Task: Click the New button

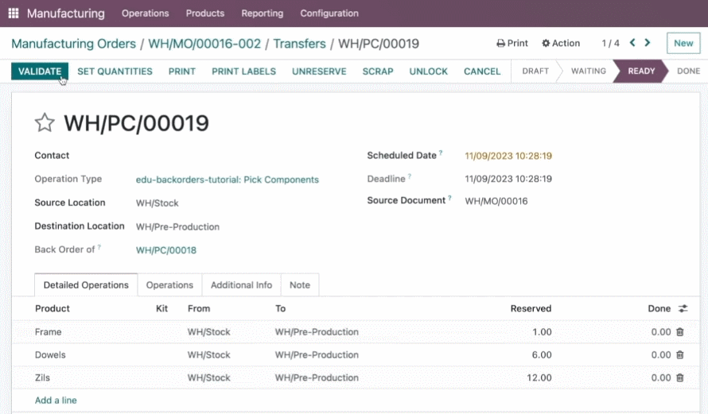Action: point(683,43)
